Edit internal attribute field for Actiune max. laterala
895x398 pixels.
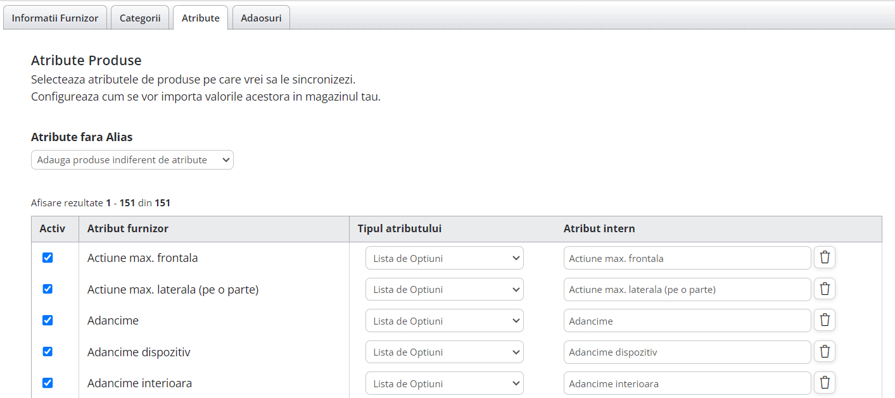pos(687,290)
